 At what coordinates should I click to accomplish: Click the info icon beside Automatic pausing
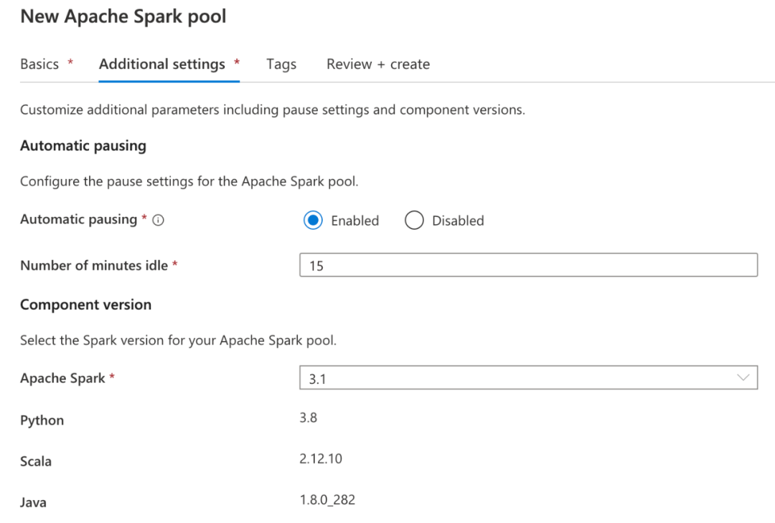tap(159, 221)
